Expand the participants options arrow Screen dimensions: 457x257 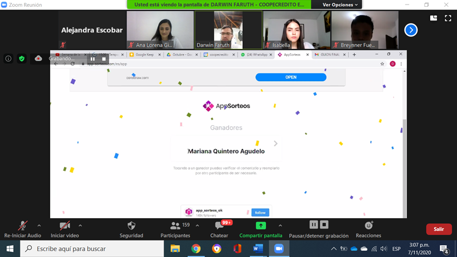point(197,226)
